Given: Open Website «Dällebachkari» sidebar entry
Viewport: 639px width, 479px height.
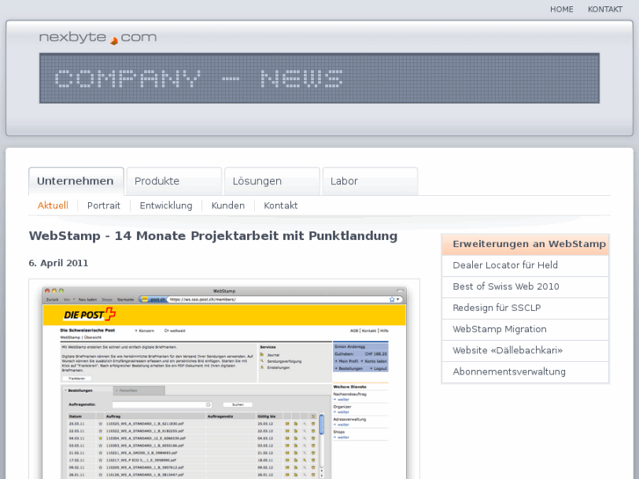Looking at the screenshot, I should coord(526,350).
